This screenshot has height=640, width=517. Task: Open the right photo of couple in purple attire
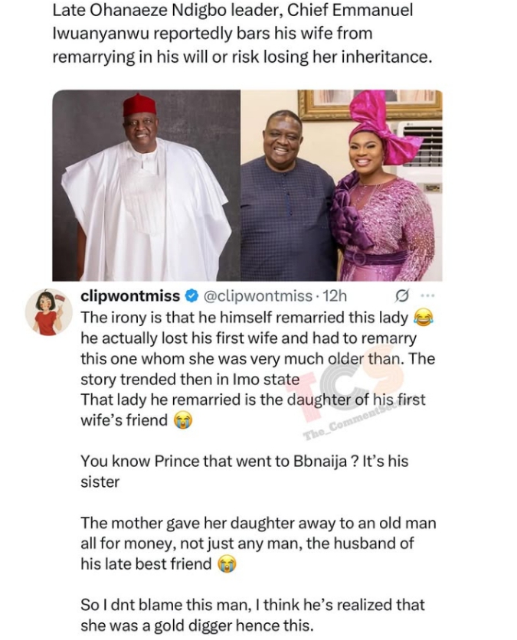pos(342,185)
